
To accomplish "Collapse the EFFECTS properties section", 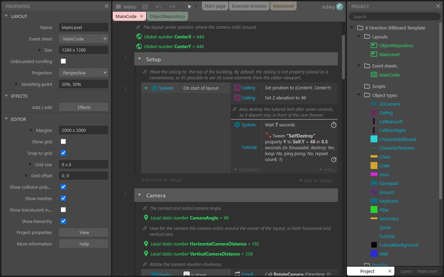I will [x=6, y=96].
